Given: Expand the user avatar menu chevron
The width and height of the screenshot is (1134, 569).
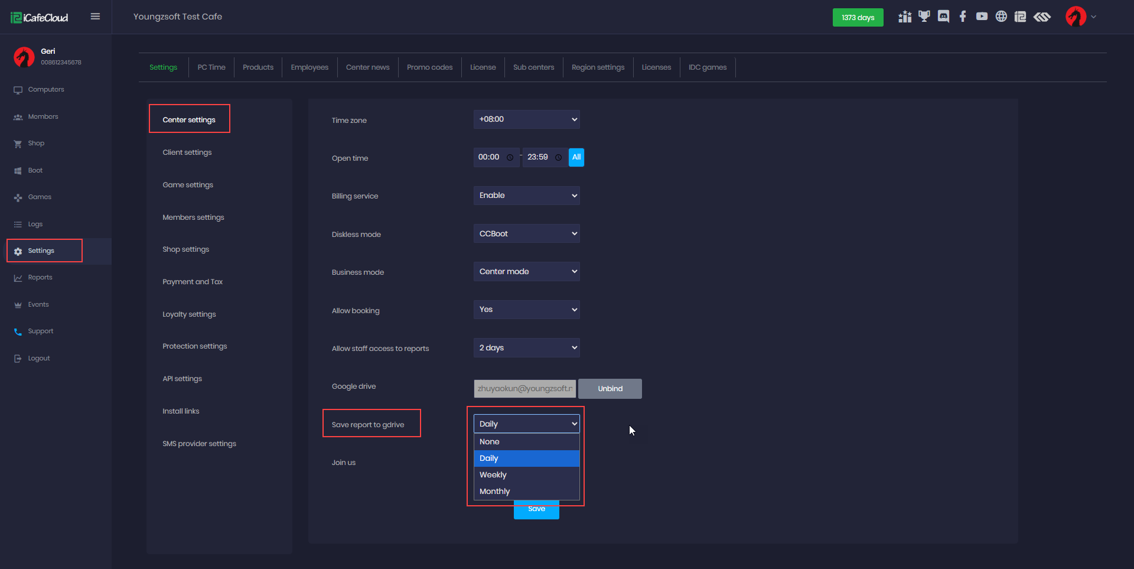Looking at the screenshot, I should pyautogui.click(x=1093, y=17).
